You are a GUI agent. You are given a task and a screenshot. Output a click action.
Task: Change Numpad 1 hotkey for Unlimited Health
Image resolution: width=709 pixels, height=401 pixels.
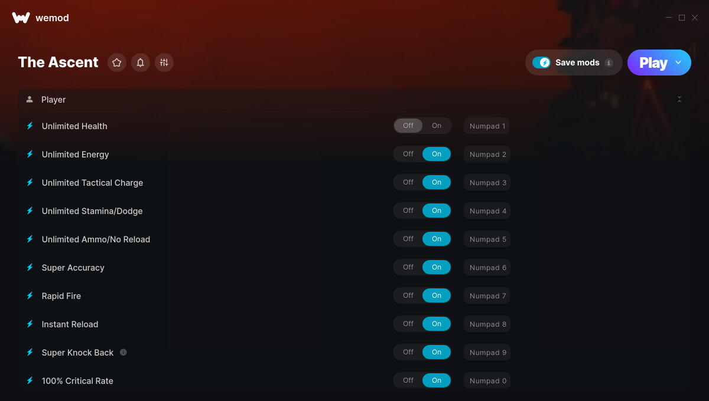coord(487,126)
